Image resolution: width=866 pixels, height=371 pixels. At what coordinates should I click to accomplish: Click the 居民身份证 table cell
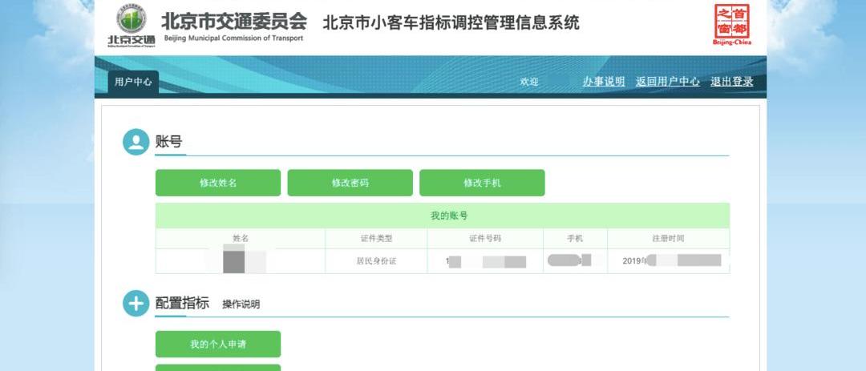coord(376,261)
